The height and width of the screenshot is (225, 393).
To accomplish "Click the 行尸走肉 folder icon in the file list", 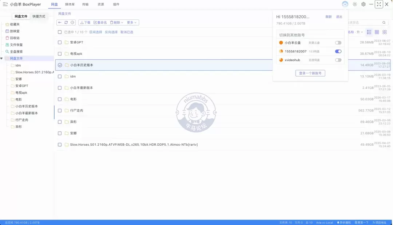I will (x=67, y=110).
